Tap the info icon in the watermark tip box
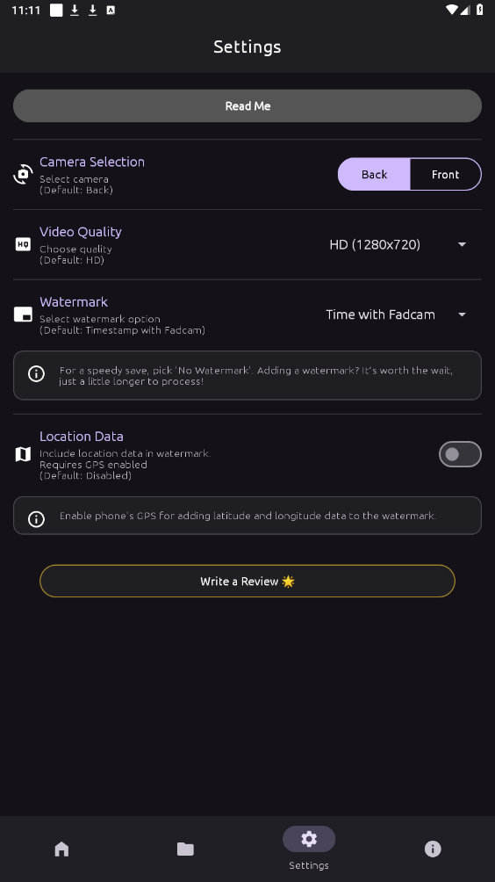Viewport: 495px width, 882px height. (x=37, y=374)
